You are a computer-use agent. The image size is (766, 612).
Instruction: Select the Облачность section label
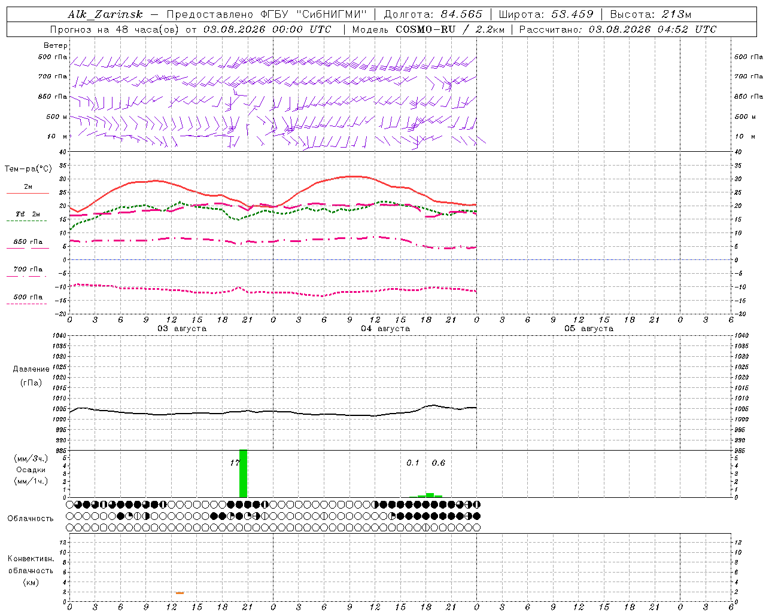[31, 519]
